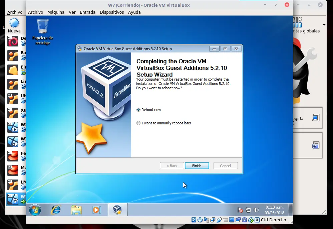Click the shared folders status icon
333x229 pixels.
[225, 220]
